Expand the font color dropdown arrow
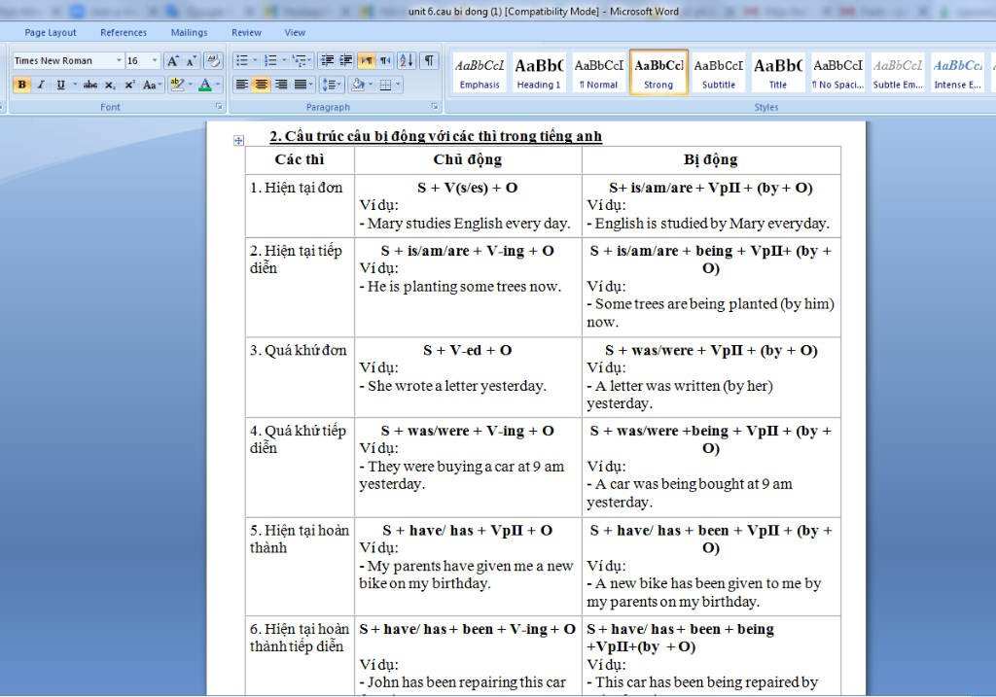996x697 pixels. [x=218, y=85]
